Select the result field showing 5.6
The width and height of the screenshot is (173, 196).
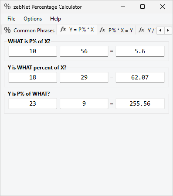pos(140,51)
